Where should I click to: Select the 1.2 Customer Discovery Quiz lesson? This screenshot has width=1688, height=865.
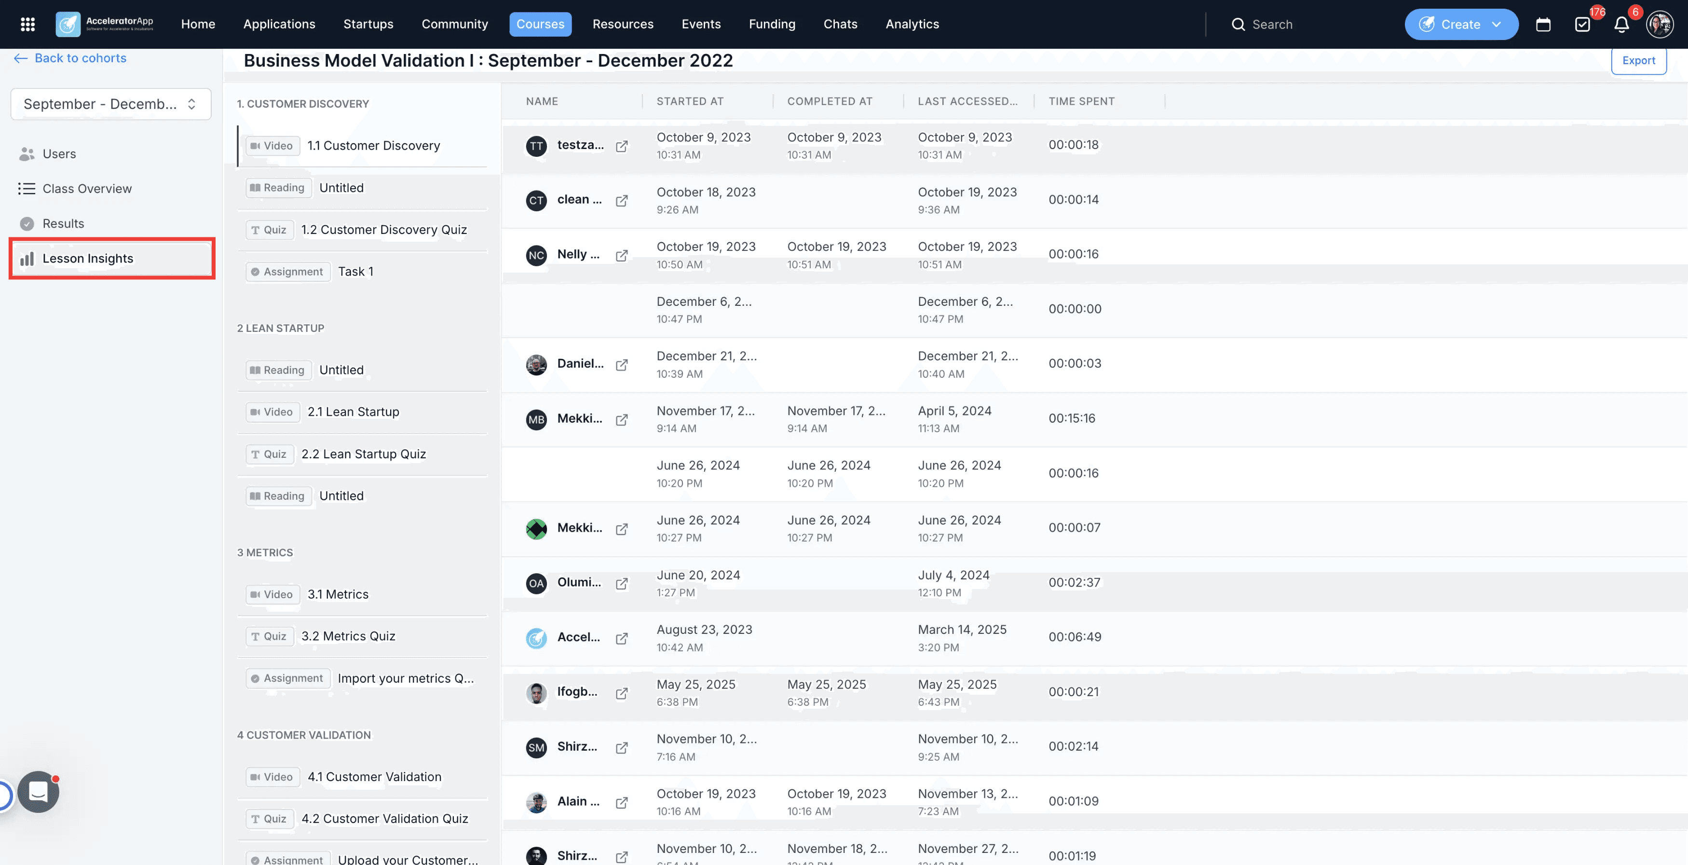(362, 230)
